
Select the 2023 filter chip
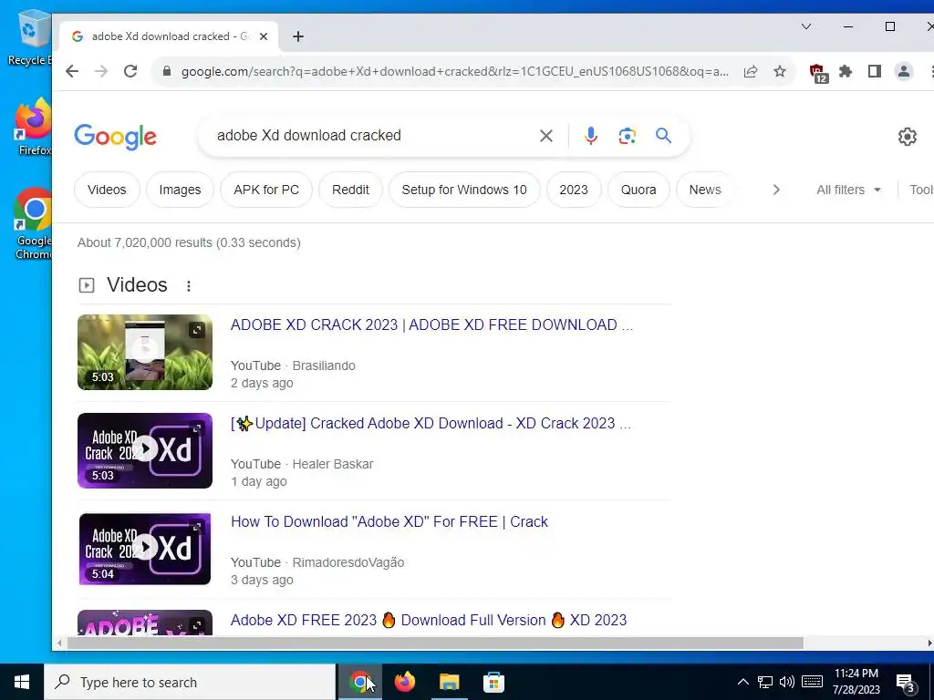click(x=574, y=190)
